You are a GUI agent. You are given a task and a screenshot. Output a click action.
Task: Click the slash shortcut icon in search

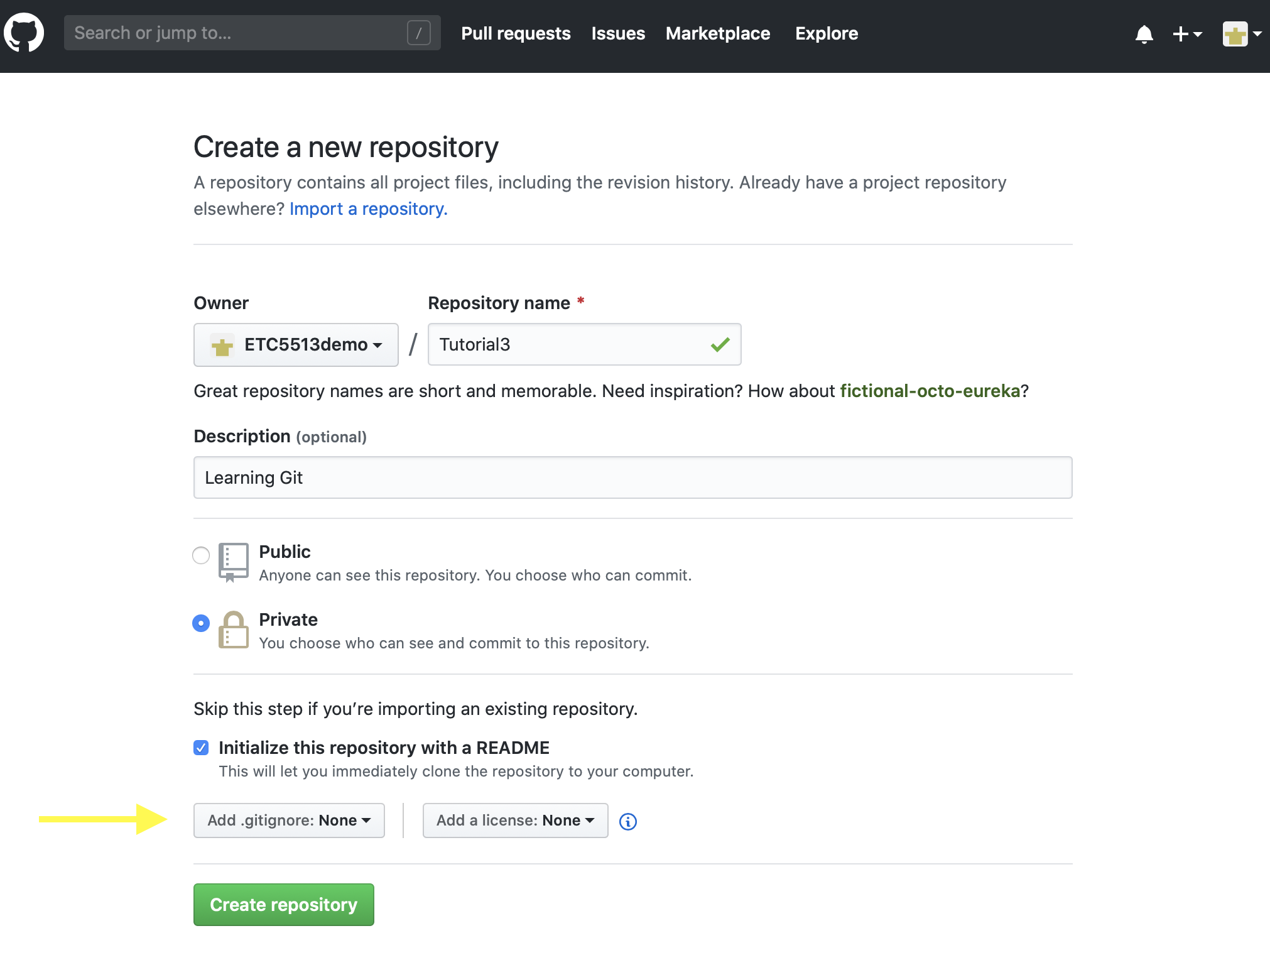pyautogui.click(x=418, y=33)
